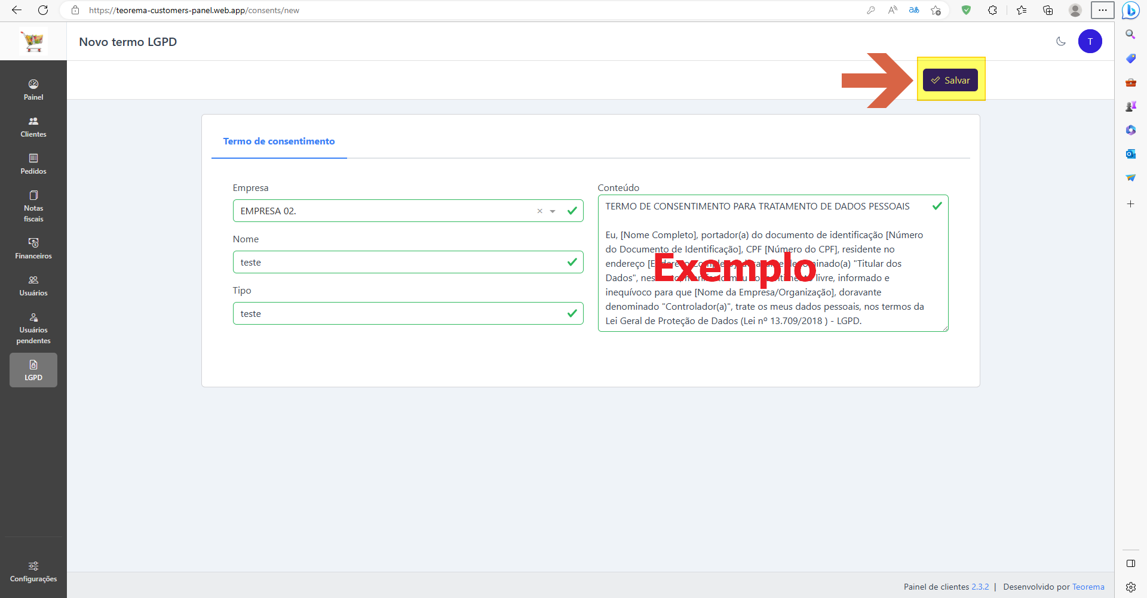View site information lock icon
This screenshot has width=1147, height=598.
click(x=75, y=10)
